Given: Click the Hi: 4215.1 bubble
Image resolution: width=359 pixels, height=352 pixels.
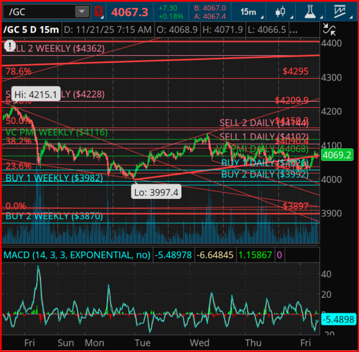Looking at the screenshot, I should pos(35,94).
